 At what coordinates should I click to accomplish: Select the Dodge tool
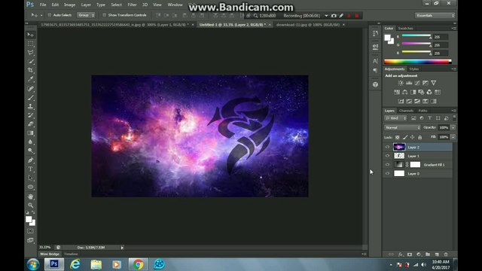31,151
